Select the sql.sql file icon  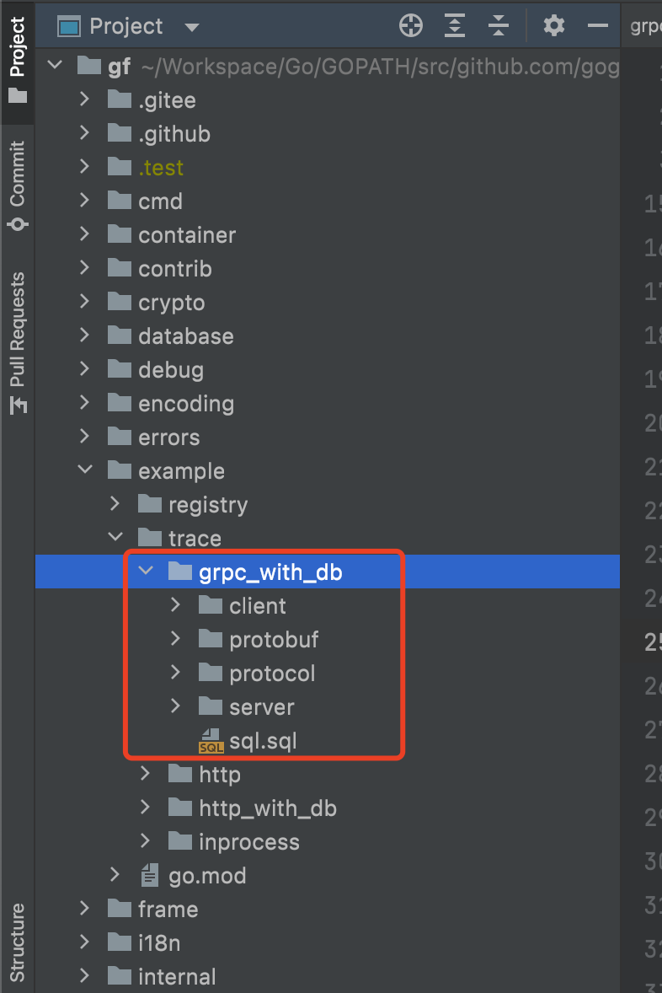pos(211,741)
